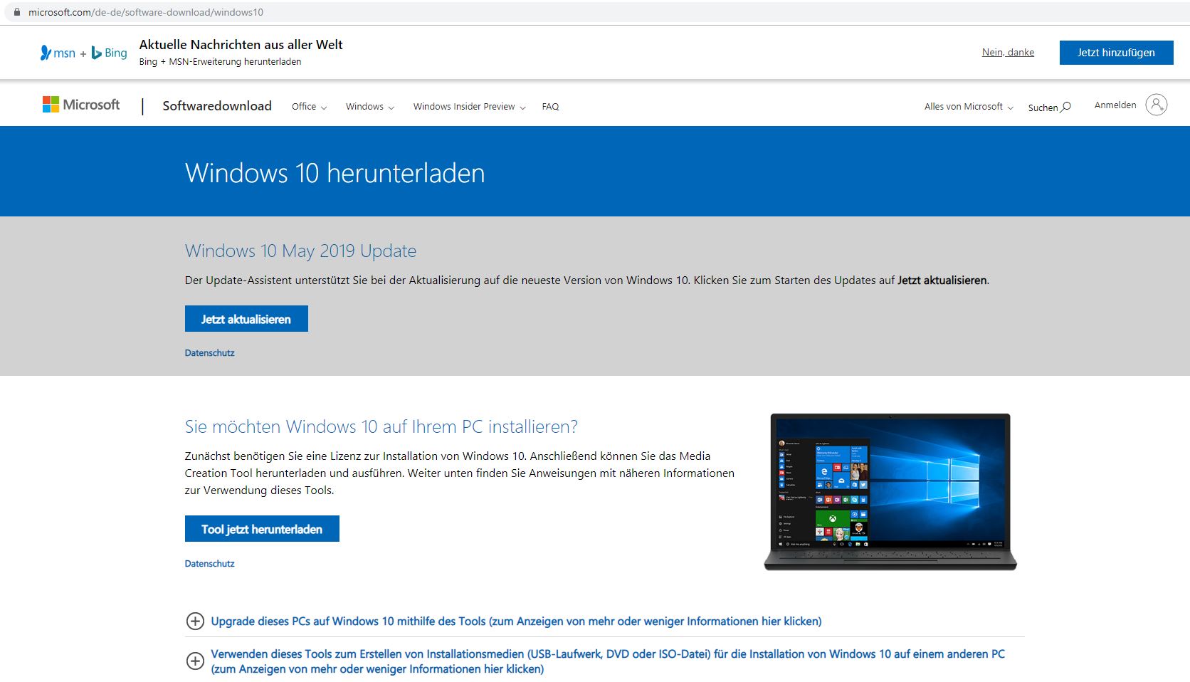Click 'Bing + MSN-Erweiterung herunterladen' text
The image size is (1190, 682).
click(x=220, y=62)
